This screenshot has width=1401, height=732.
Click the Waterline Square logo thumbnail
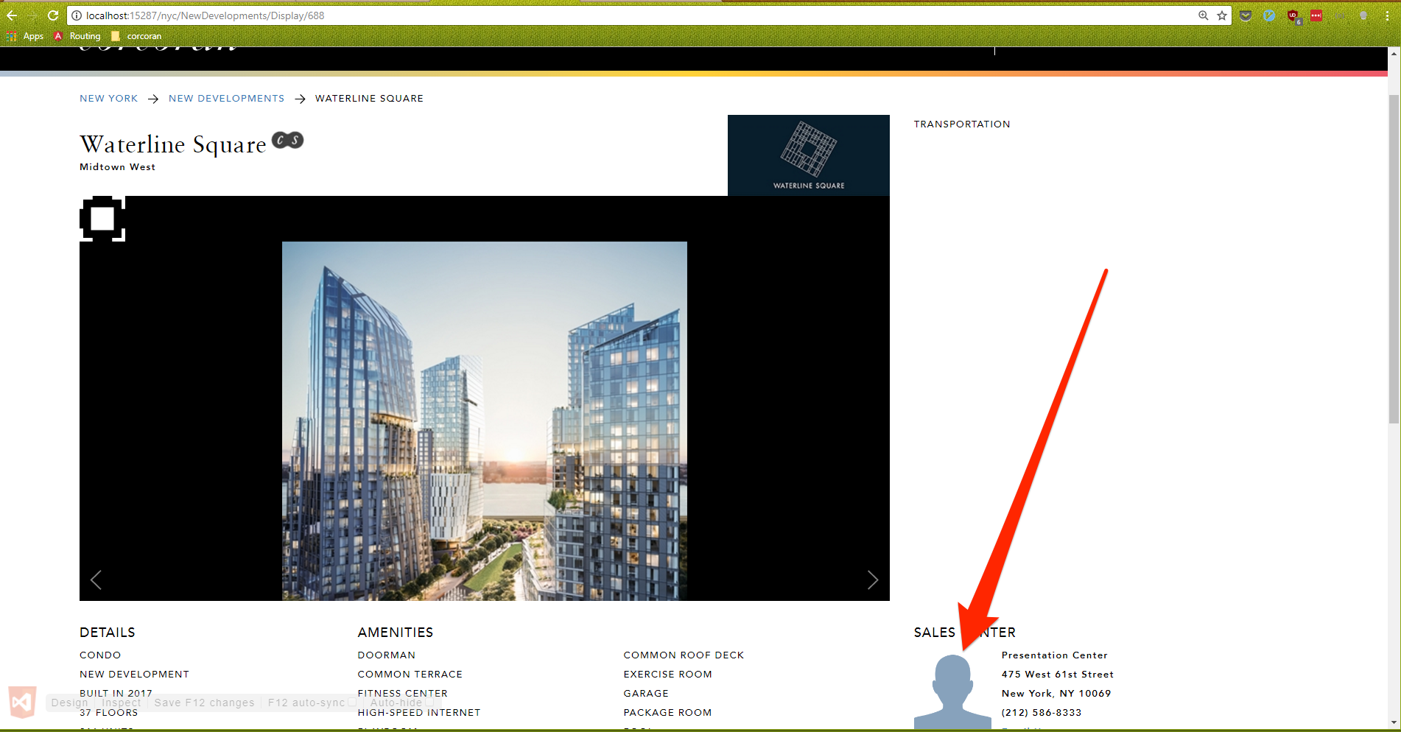[808, 155]
